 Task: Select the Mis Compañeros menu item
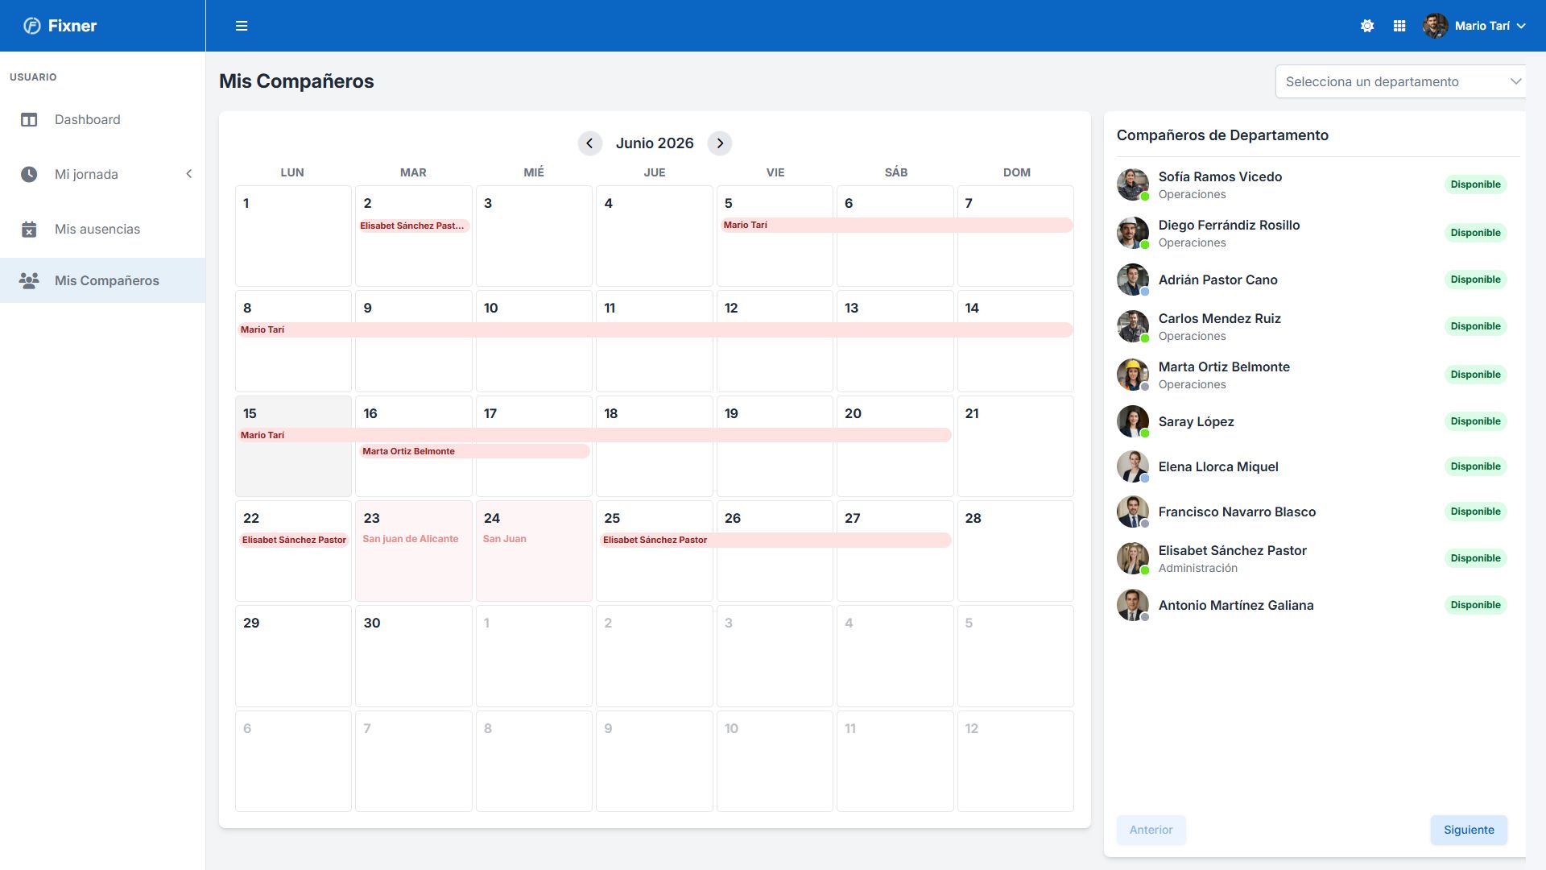pos(103,280)
